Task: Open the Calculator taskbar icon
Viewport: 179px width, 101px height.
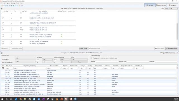Action: click(x=52, y=99)
